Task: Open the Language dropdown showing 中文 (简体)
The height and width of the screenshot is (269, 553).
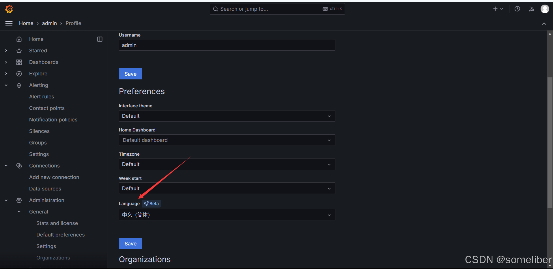Action: click(x=227, y=215)
